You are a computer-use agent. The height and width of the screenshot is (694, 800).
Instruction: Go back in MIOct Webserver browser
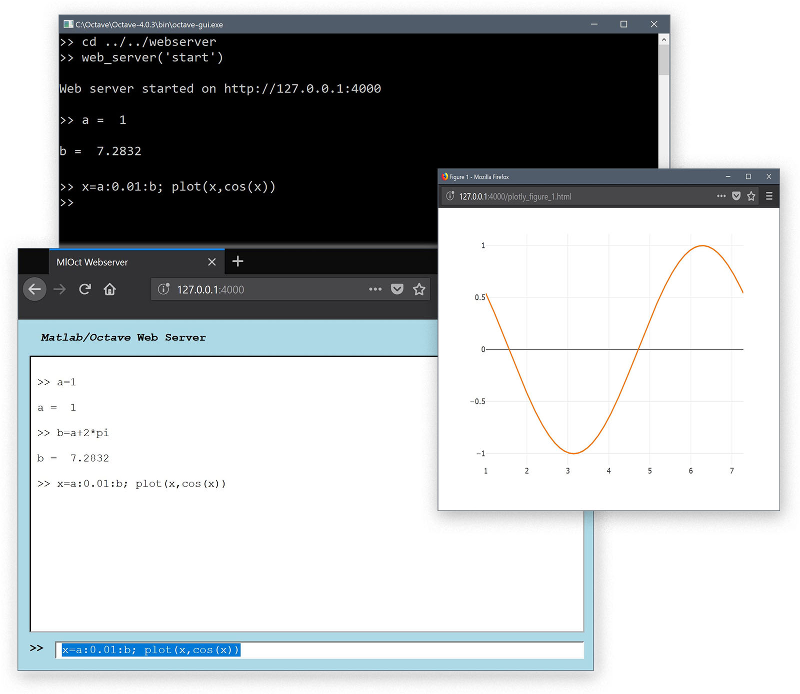click(34, 289)
